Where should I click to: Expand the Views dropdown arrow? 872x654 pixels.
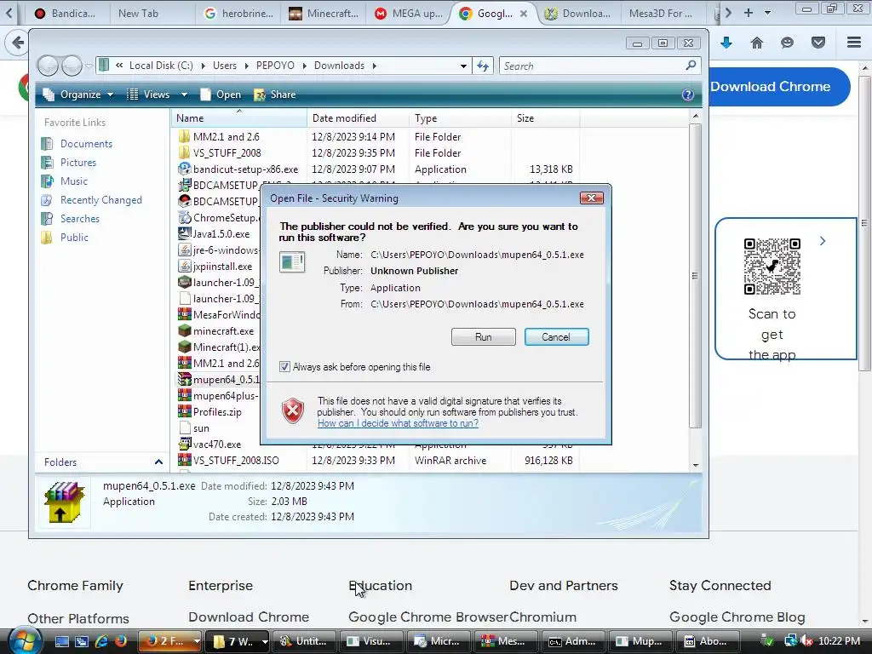[184, 95]
